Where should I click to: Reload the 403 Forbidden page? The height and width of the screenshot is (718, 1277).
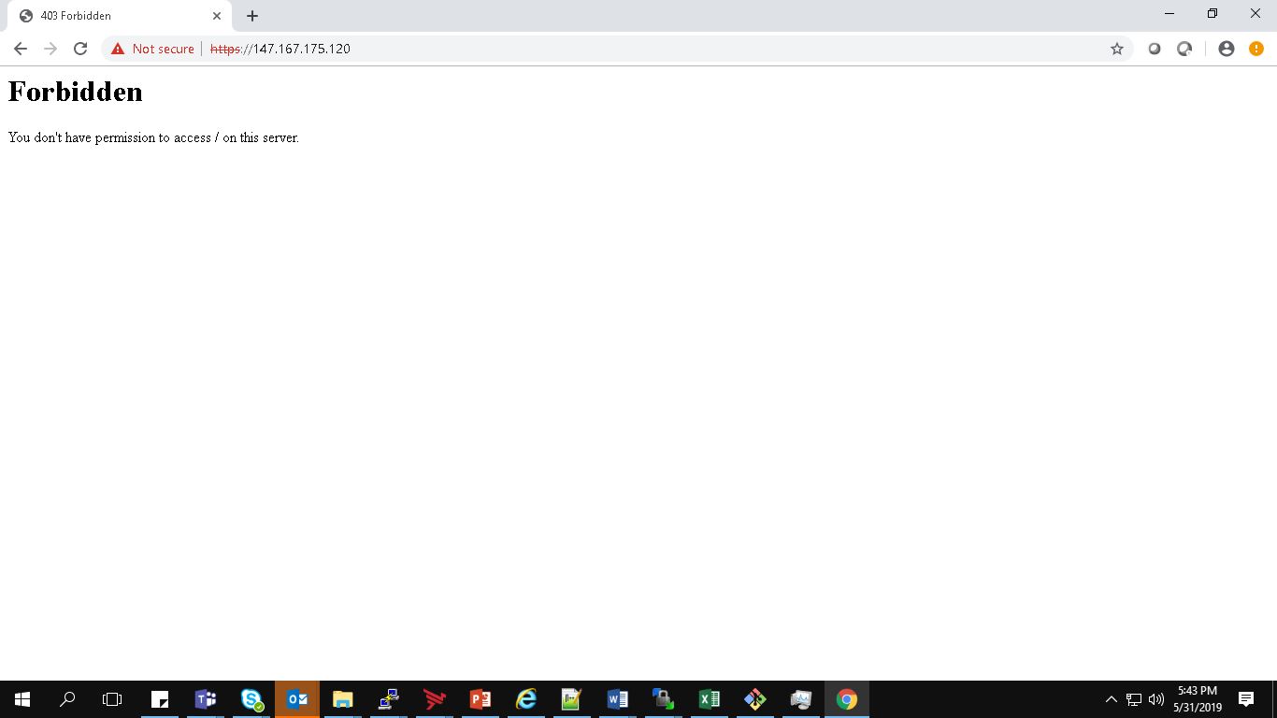[x=80, y=49]
